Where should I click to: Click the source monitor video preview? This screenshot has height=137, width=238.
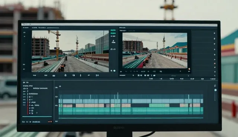(x=70, y=51)
